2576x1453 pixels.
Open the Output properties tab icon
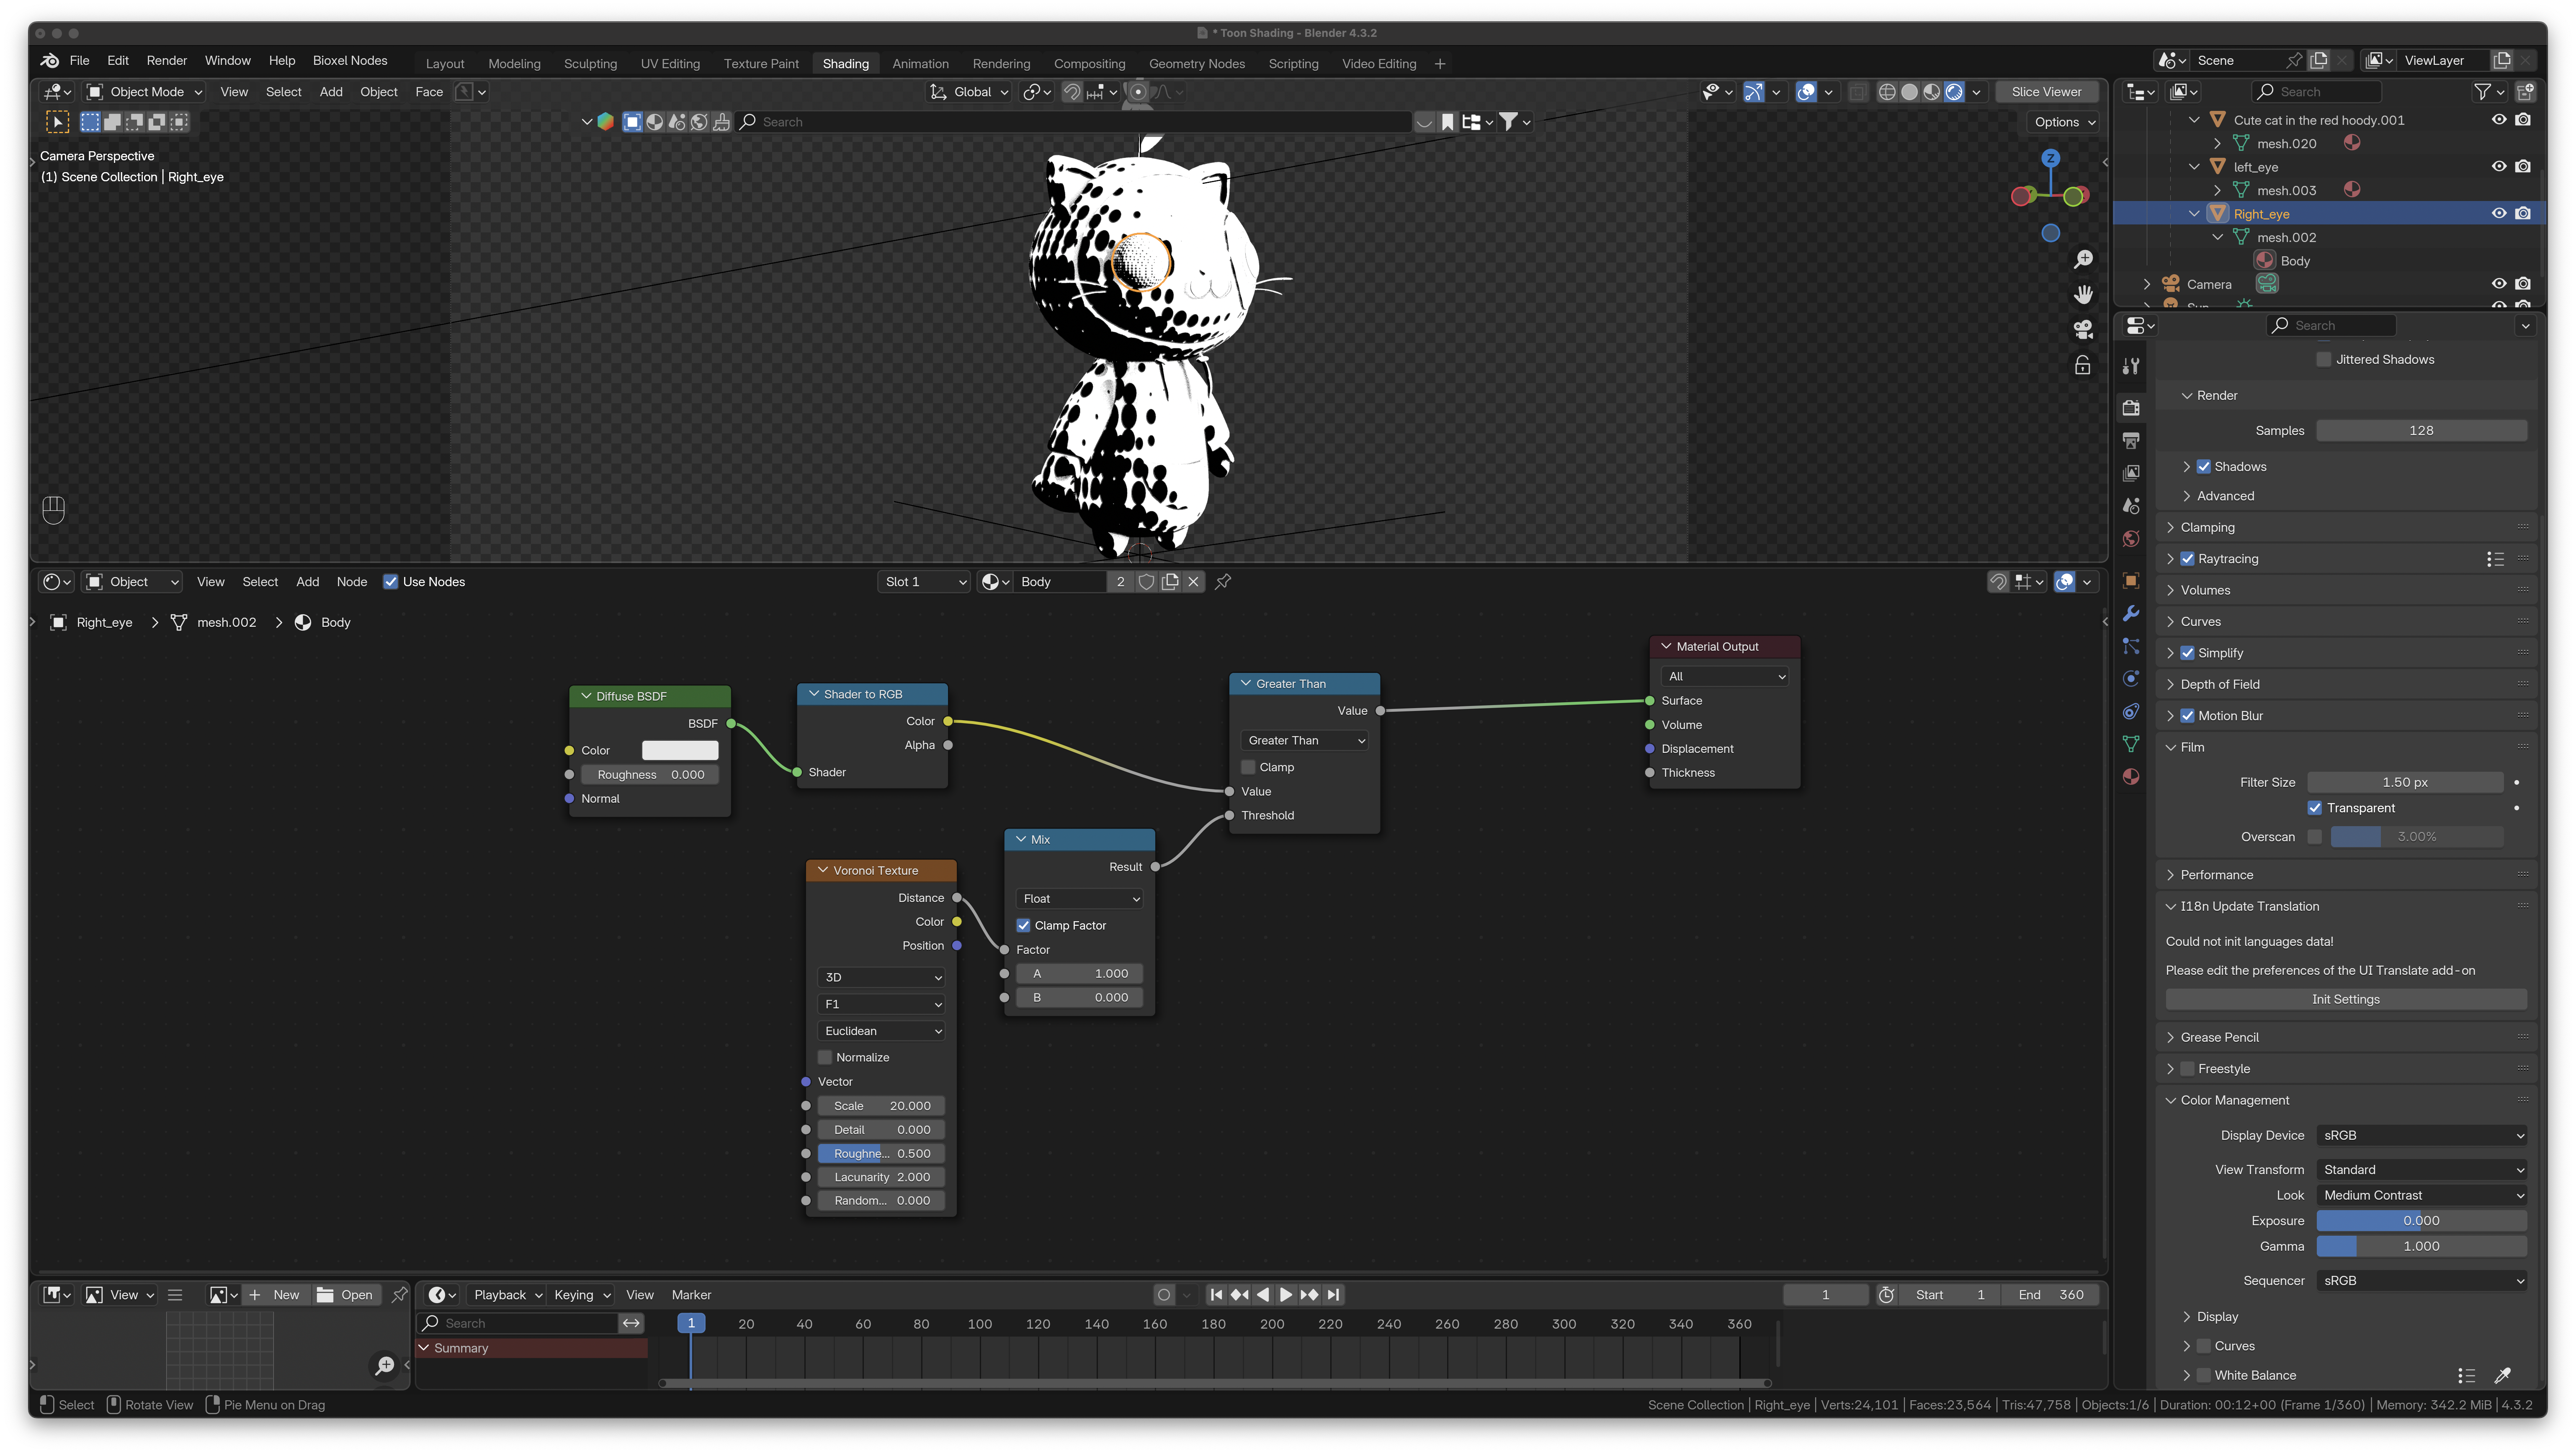2131,441
